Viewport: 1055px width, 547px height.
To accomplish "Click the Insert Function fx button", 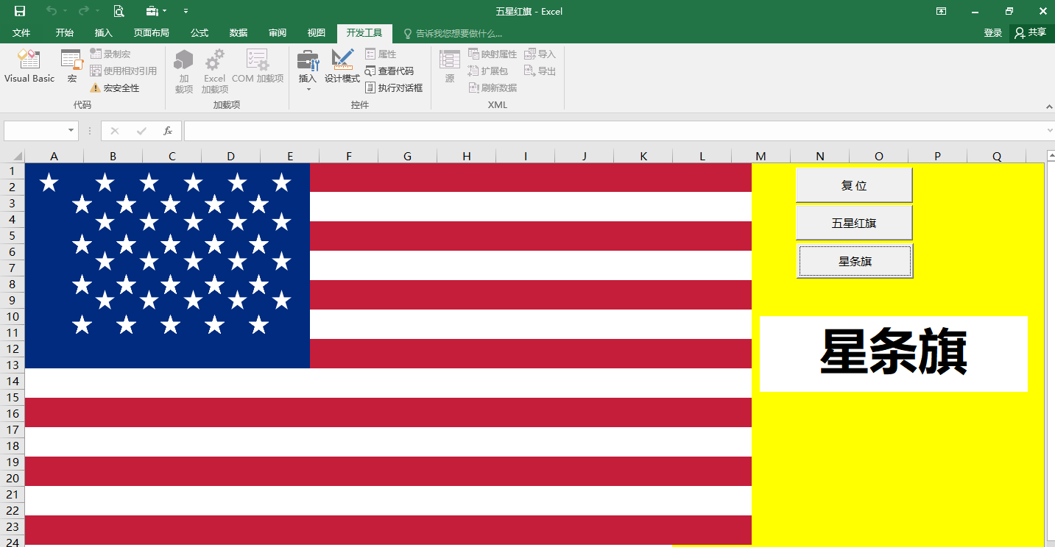I will (x=168, y=131).
